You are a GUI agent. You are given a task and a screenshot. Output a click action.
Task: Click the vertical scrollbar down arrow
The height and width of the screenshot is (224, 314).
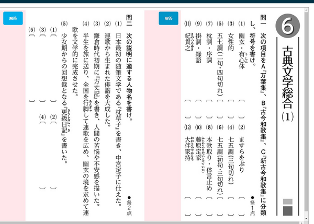click(x=306, y=218)
